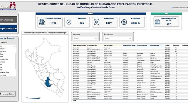
Task: Click the Vinchos district cell
Action: [153, 80]
